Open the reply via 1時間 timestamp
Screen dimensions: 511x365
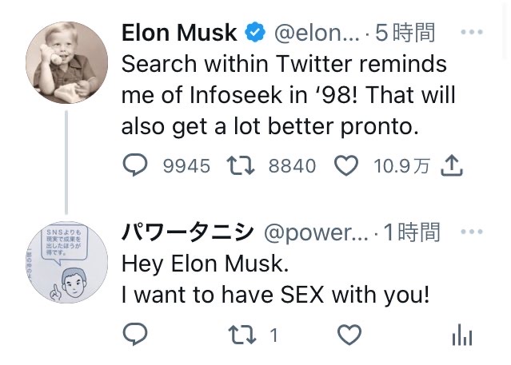pyautogui.click(x=411, y=232)
